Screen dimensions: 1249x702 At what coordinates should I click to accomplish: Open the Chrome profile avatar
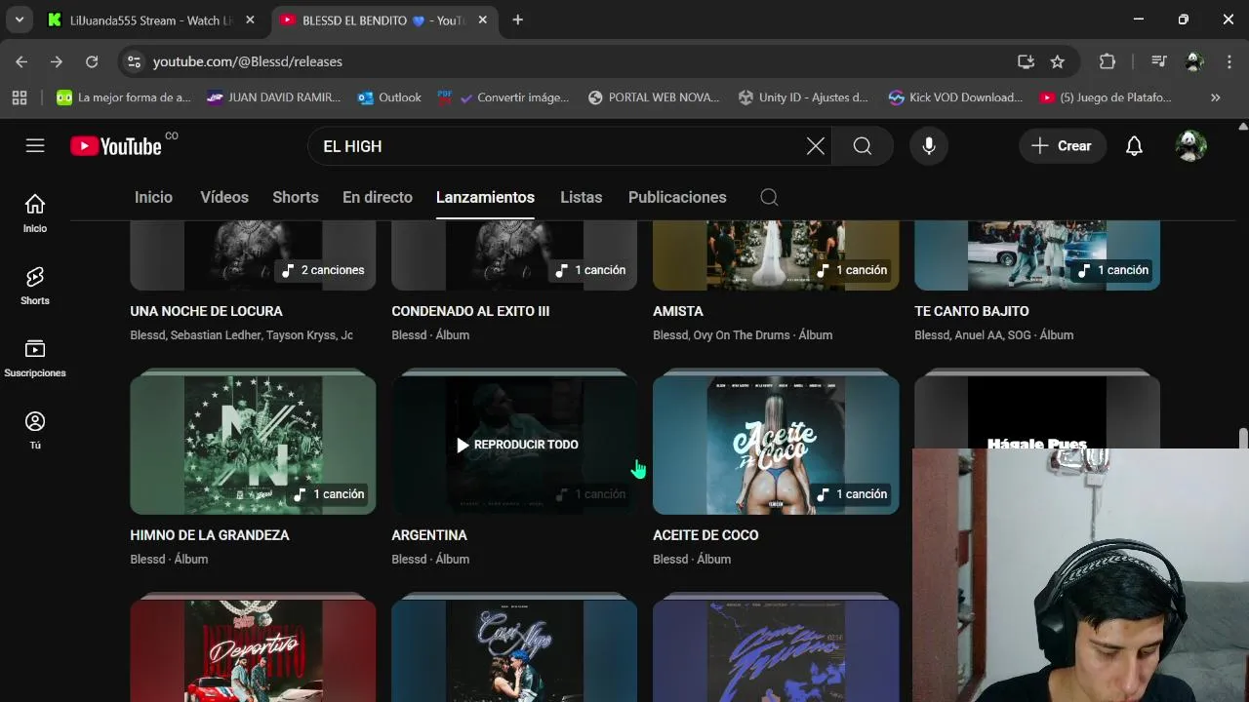click(x=1194, y=61)
